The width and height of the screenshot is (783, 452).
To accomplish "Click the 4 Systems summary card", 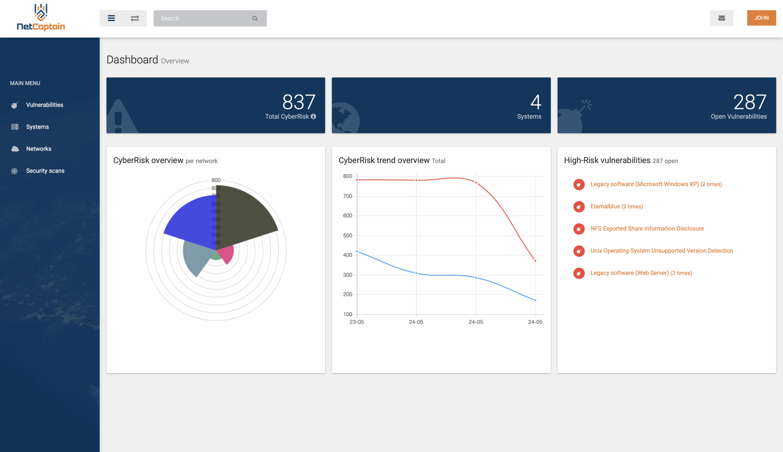I will click(x=441, y=105).
